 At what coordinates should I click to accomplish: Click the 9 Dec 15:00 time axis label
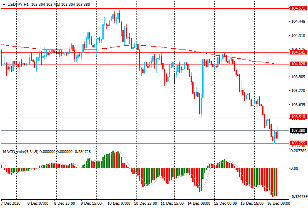pyautogui.click(x=91, y=203)
